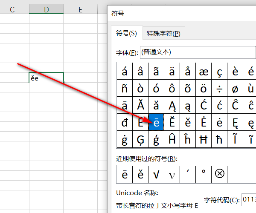Select the ã symbol in the grid
This screenshot has height=213, width=256.
(156, 71)
